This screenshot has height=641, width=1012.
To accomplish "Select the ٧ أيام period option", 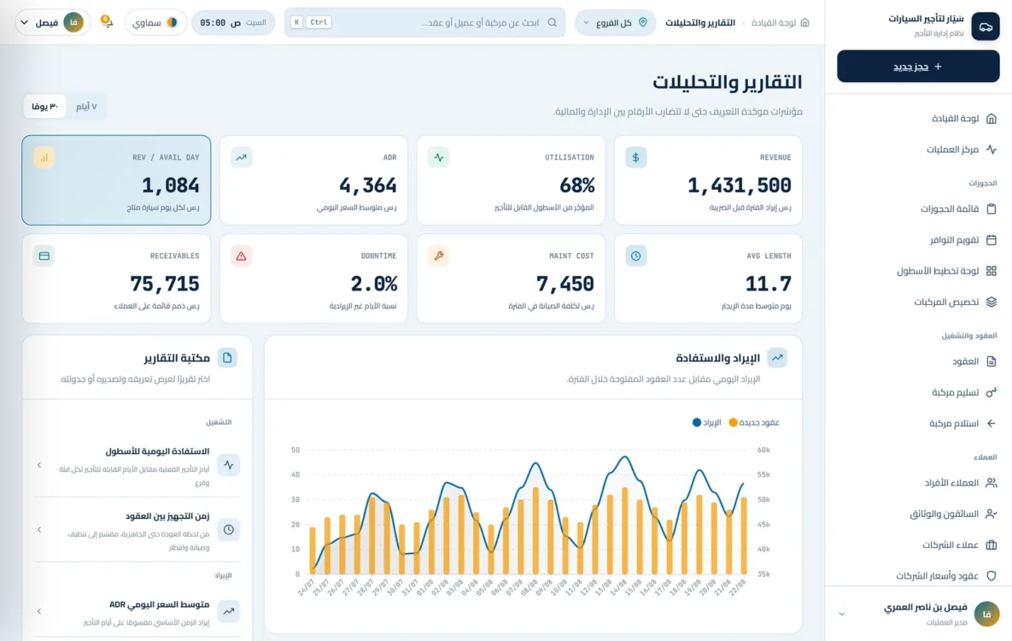I will point(86,106).
